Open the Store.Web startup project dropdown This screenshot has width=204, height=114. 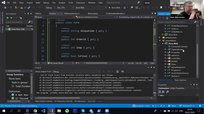(91, 8)
